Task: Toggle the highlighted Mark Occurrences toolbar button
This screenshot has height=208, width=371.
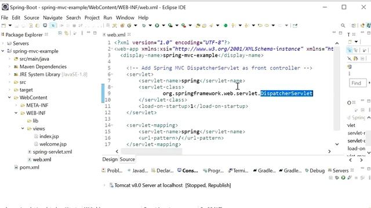Action: (53, 25)
